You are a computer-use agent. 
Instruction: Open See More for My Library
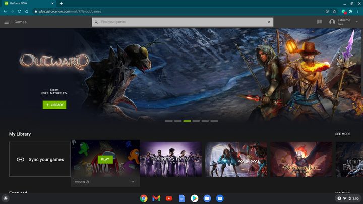343,134
